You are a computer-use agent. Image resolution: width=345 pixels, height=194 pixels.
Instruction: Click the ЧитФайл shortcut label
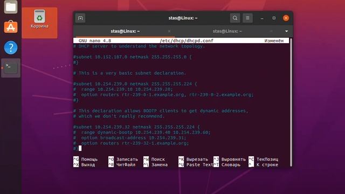point(126,165)
